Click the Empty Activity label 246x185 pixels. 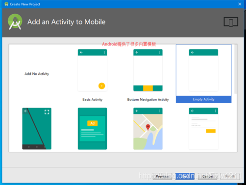(x=203, y=99)
